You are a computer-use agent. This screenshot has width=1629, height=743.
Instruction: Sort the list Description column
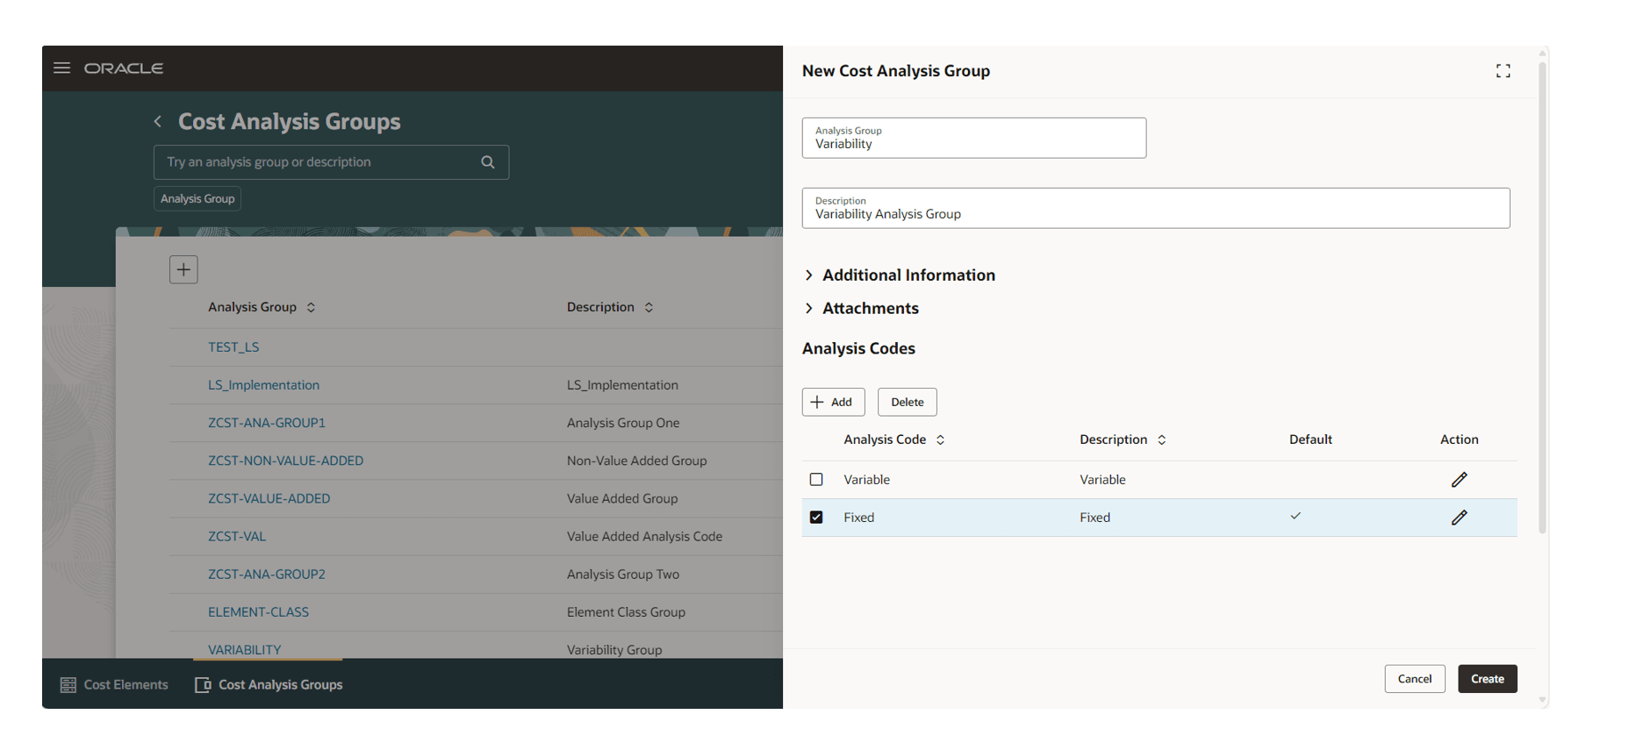click(x=649, y=308)
